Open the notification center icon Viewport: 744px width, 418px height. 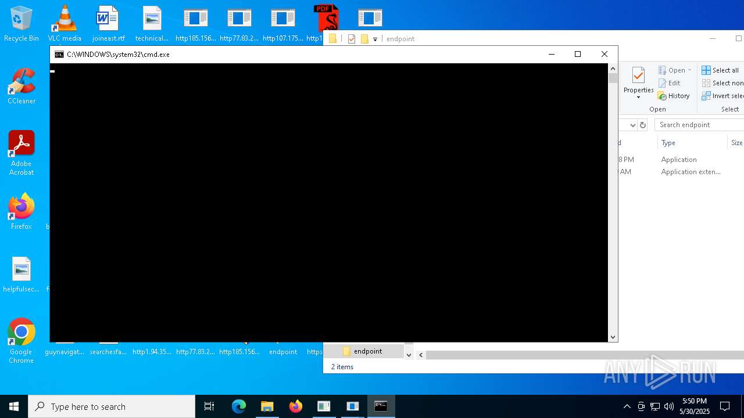point(725,406)
